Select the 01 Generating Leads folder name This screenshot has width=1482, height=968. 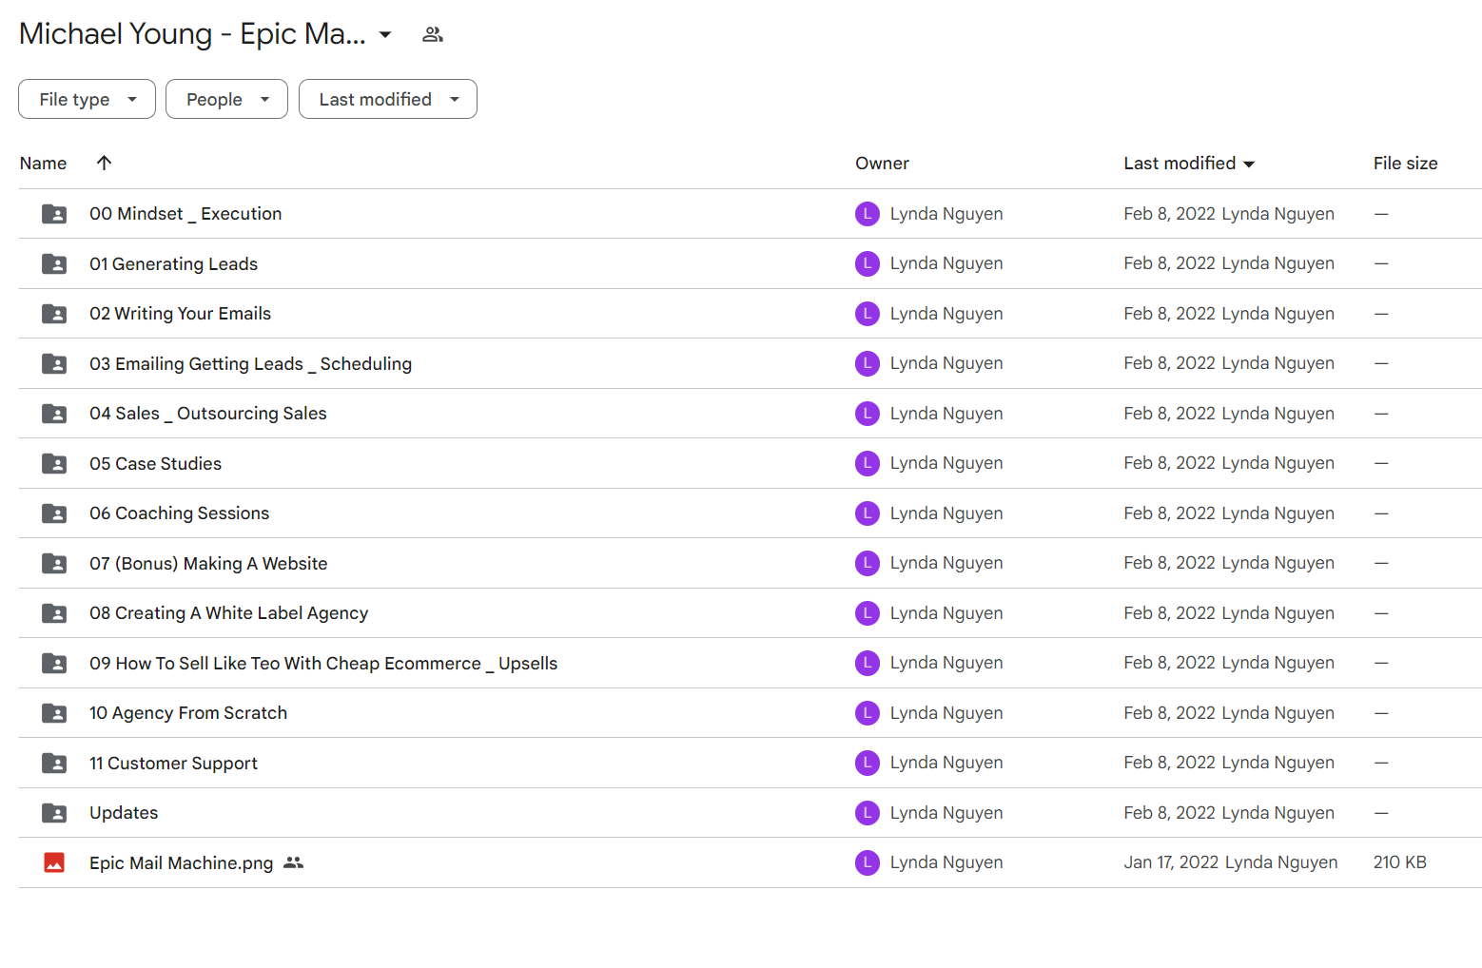173,263
